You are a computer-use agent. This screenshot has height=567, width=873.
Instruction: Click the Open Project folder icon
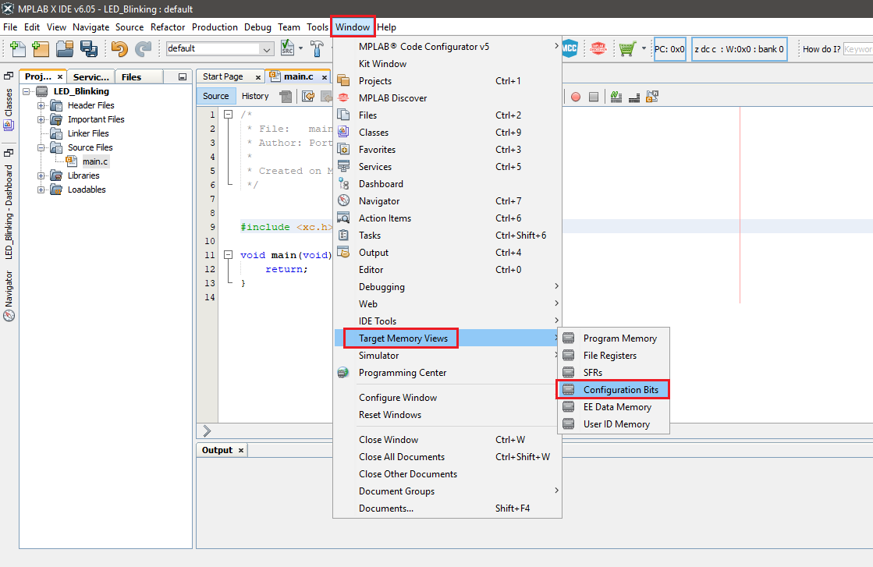(x=65, y=49)
